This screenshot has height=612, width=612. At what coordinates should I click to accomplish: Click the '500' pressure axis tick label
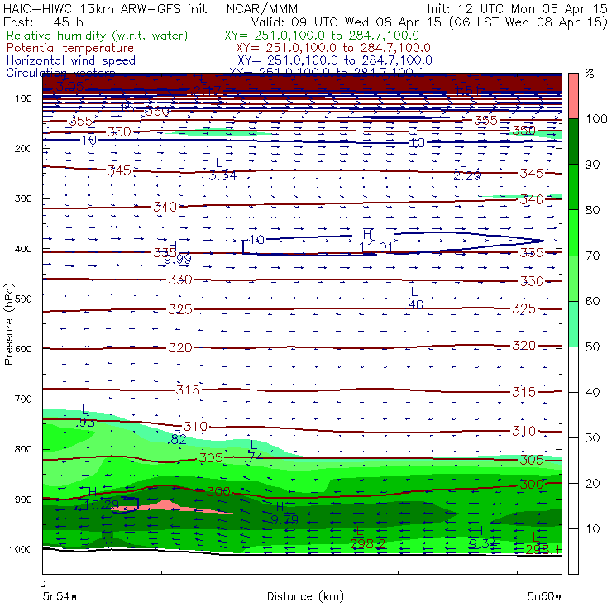(x=23, y=299)
